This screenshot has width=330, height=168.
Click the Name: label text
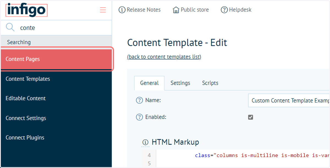[153, 100]
